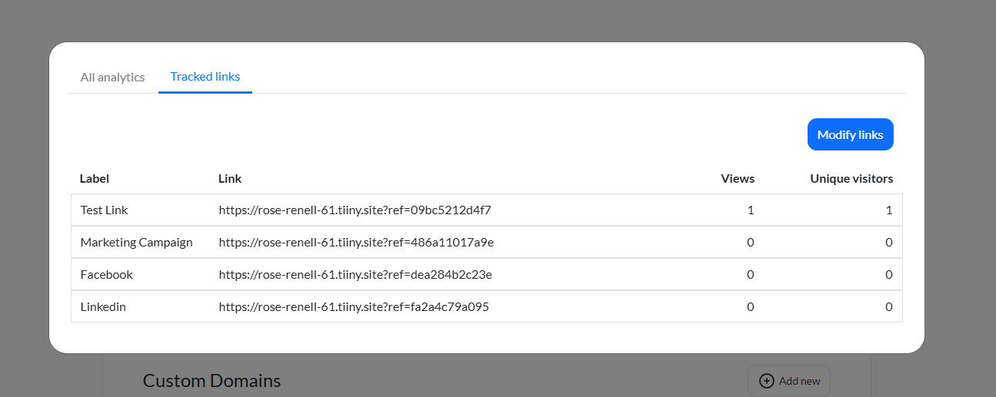Click the Unique visitors column header

pos(851,179)
